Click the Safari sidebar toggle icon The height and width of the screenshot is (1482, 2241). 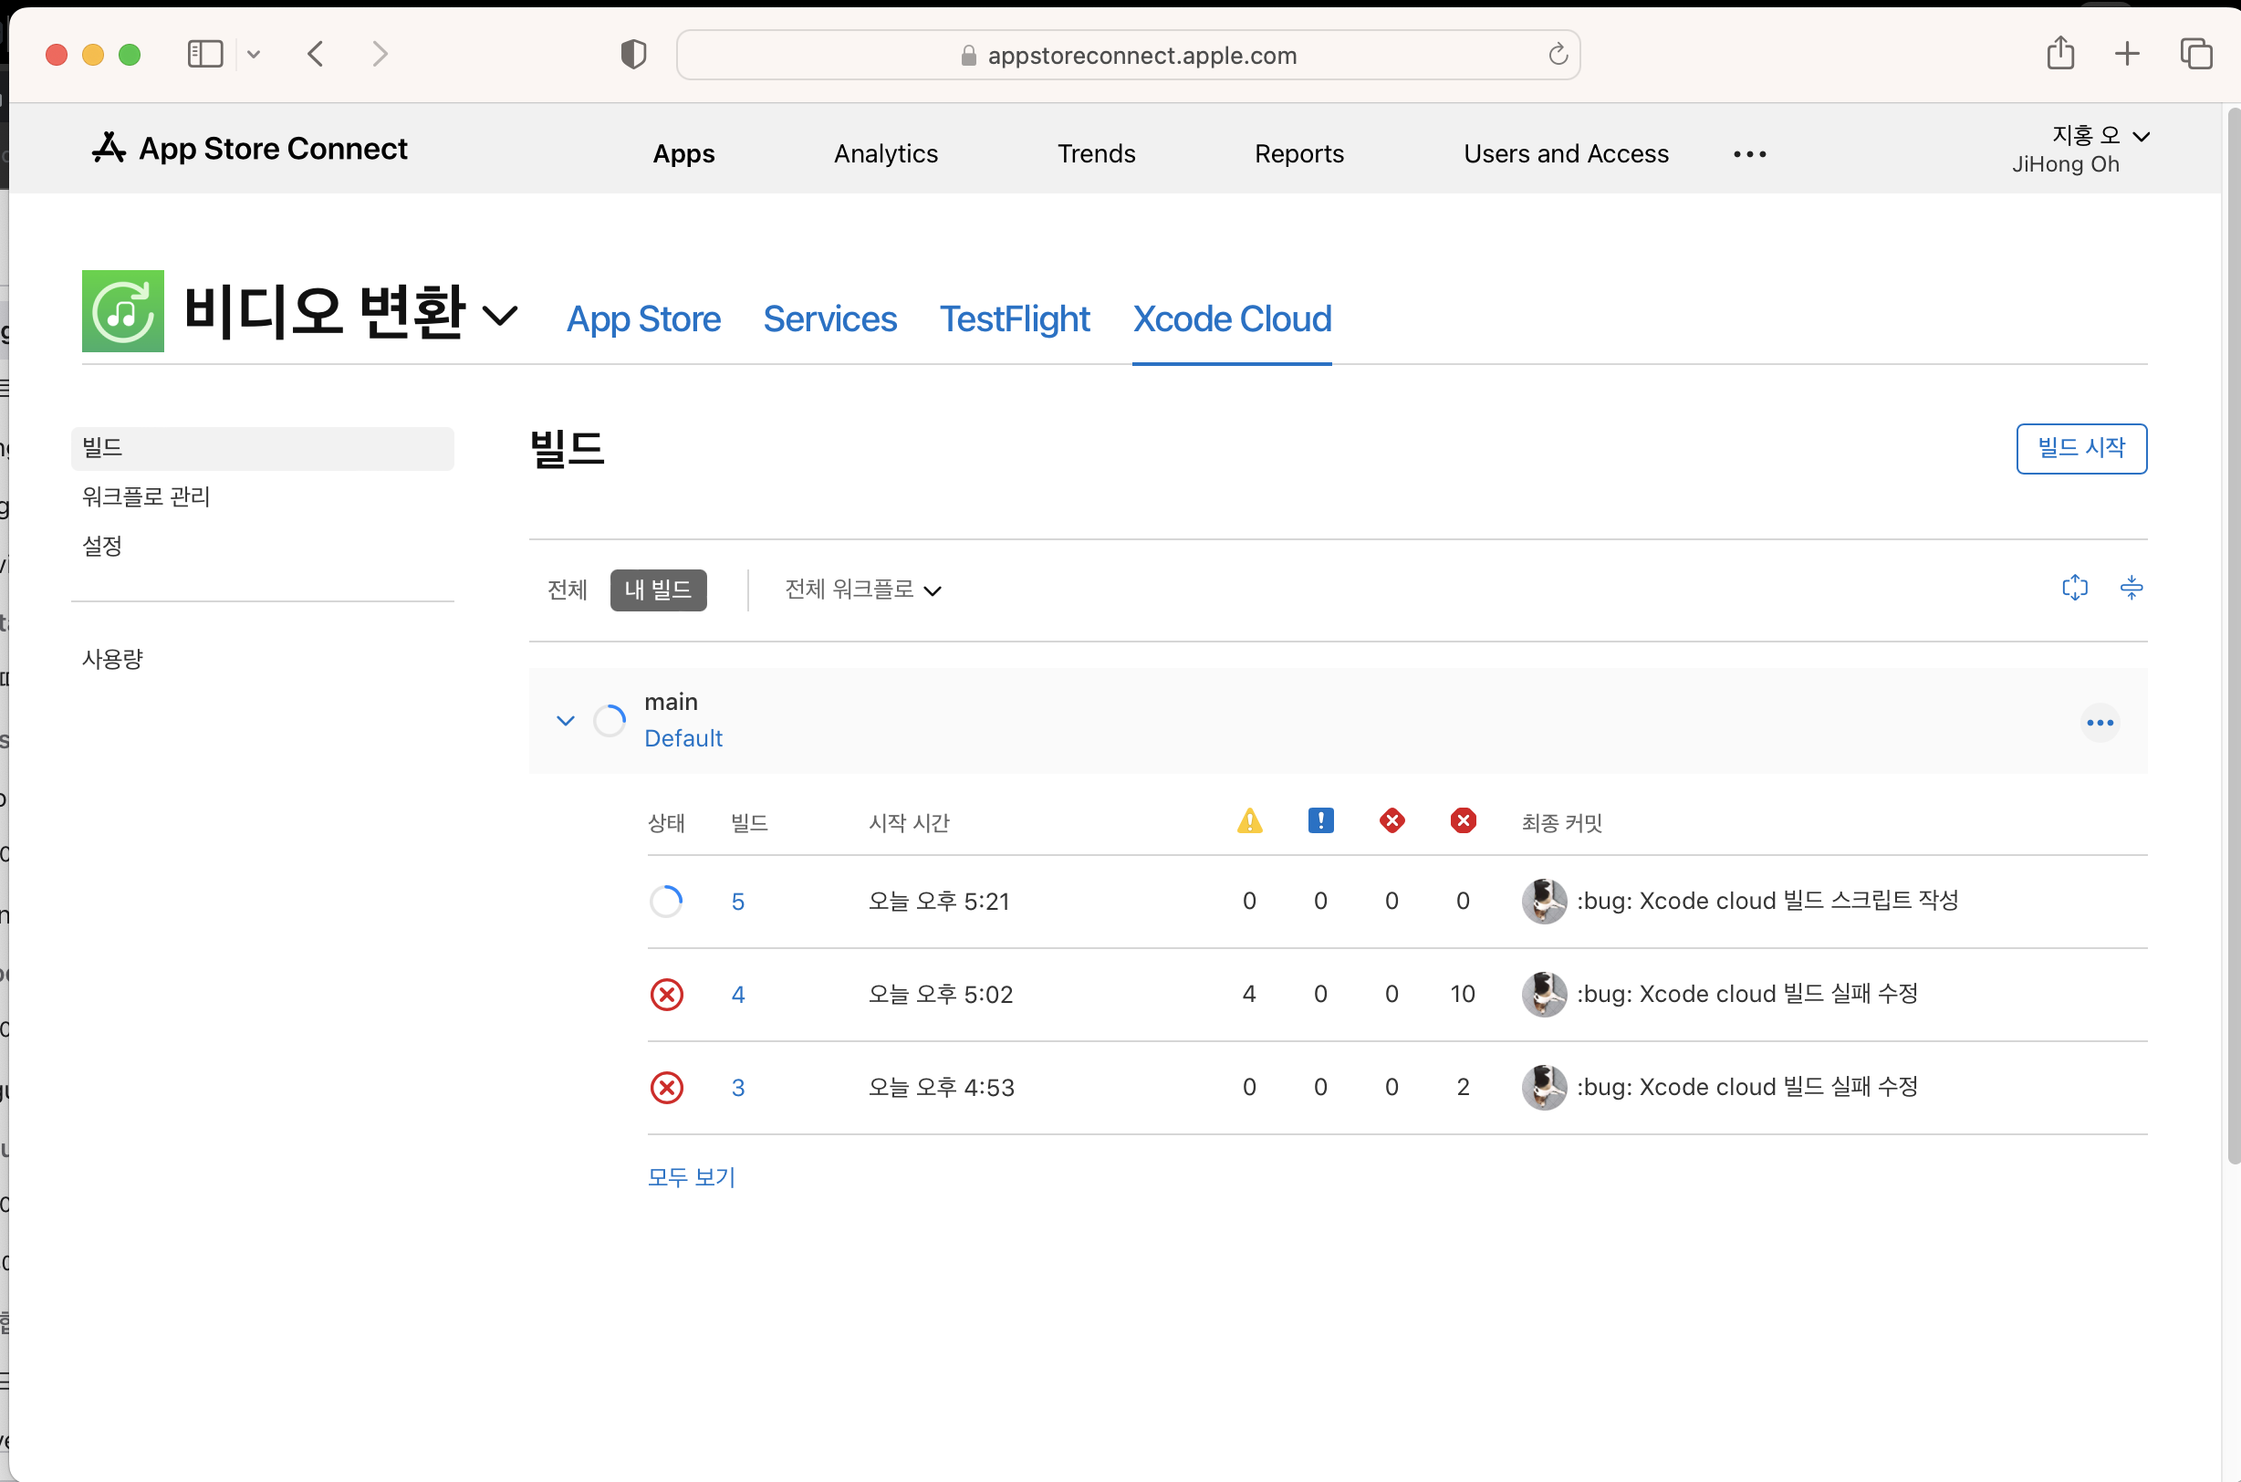(x=205, y=54)
